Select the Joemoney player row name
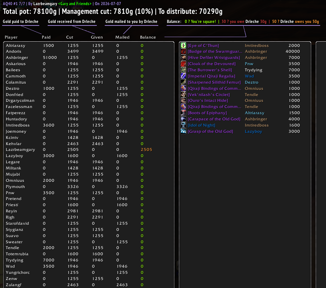Viewport: 326px width, 288px height. [x=16, y=131]
